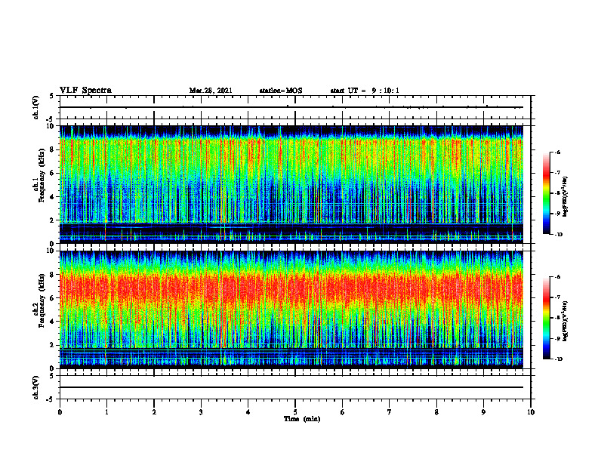Click the "-6" label on the ch.2 color scale
The image size is (598, 462).
tap(558, 277)
